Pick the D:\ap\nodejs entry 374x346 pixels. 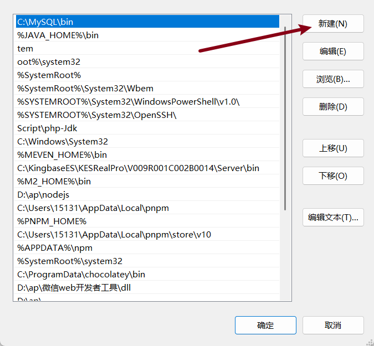click(43, 195)
